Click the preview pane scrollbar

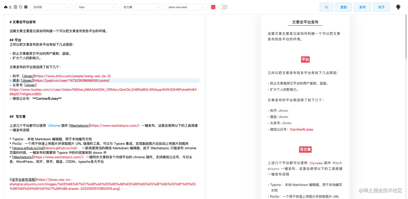point(406,36)
